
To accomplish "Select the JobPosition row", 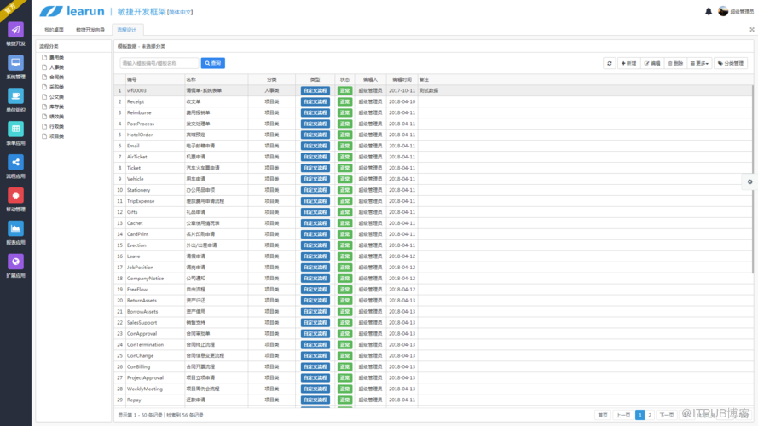I will [433, 267].
